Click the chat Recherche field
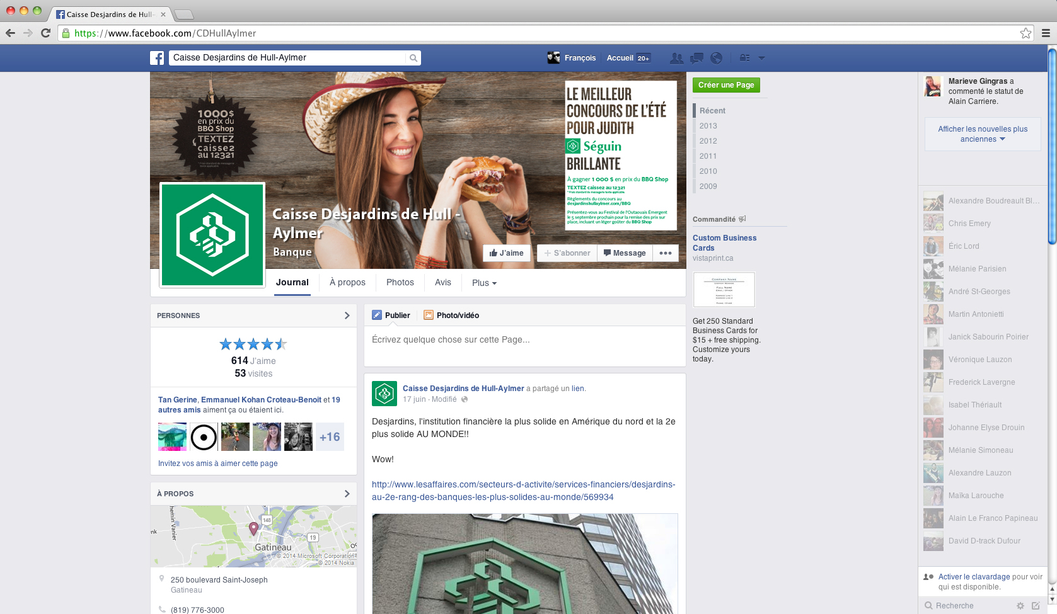This screenshot has height=614, width=1057. coord(967,606)
